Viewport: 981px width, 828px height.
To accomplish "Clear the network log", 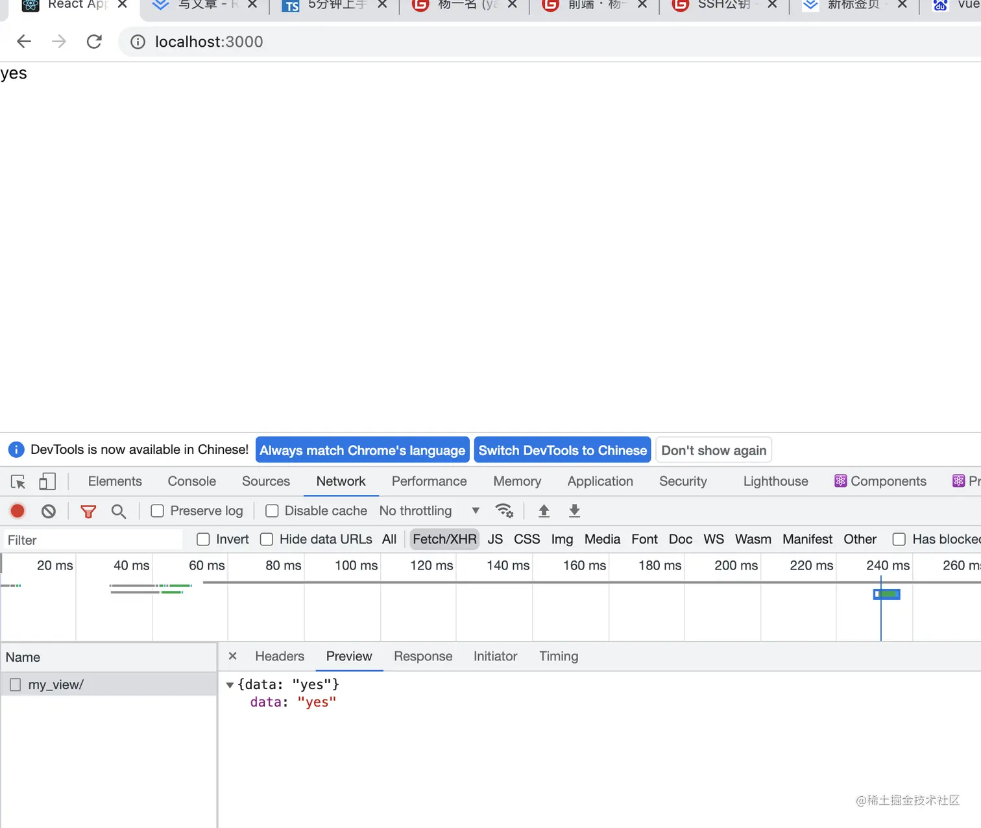I will pos(49,511).
